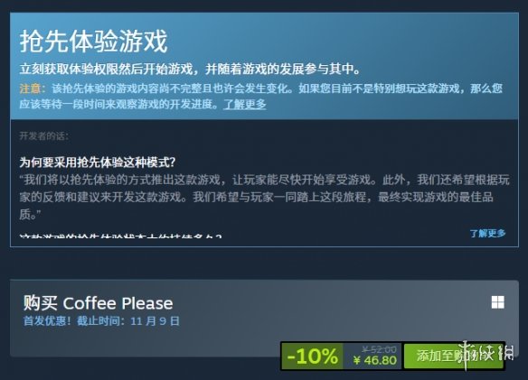Click the 首发优惠! launch discount label
The image size is (528, 380).
coord(47,320)
